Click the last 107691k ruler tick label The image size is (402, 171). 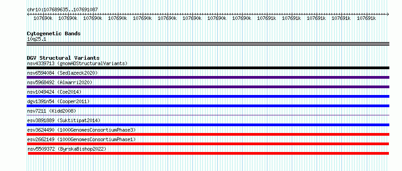[x=366, y=18]
